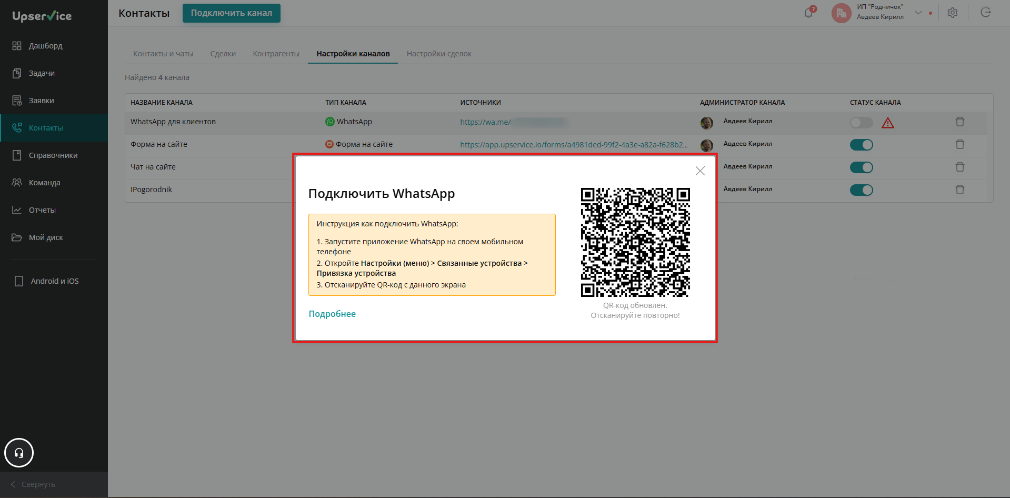Click the Найдено 4 канала text

[157, 77]
